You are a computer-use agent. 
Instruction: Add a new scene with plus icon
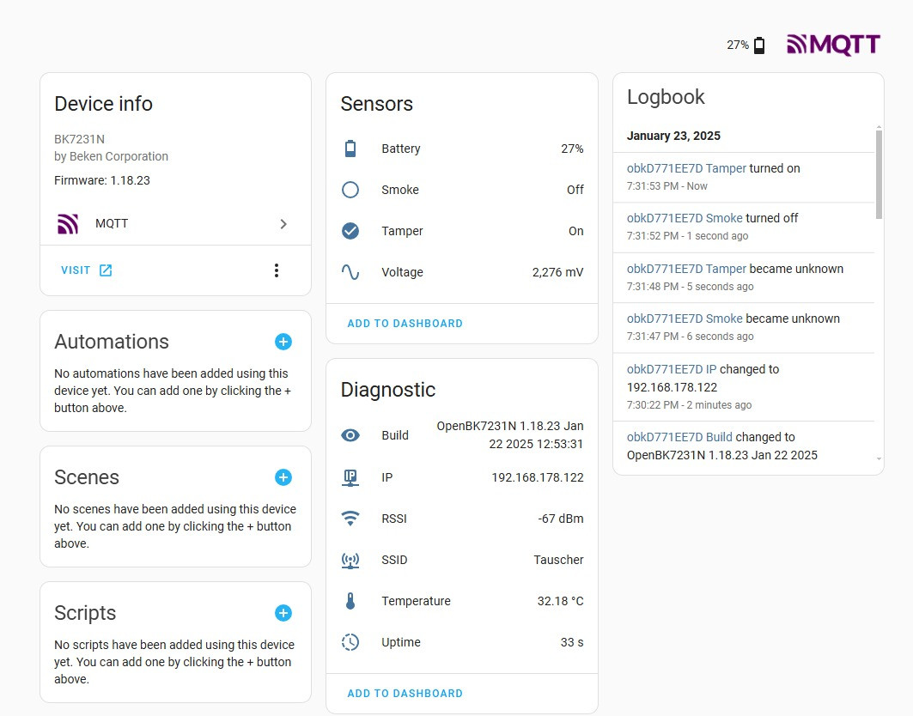pos(283,477)
